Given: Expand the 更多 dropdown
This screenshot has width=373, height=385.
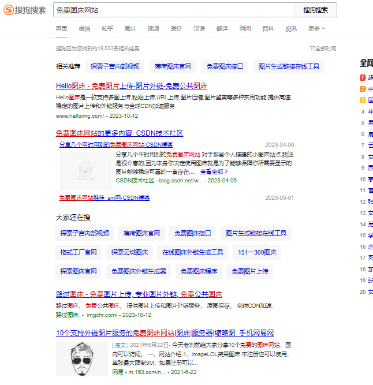Looking at the screenshot, I should [316, 29].
